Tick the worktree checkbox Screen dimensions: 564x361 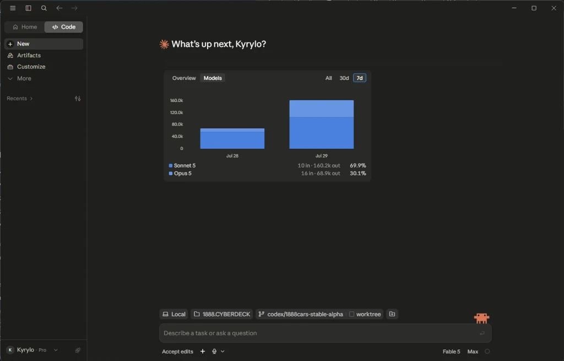(x=351, y=314)
